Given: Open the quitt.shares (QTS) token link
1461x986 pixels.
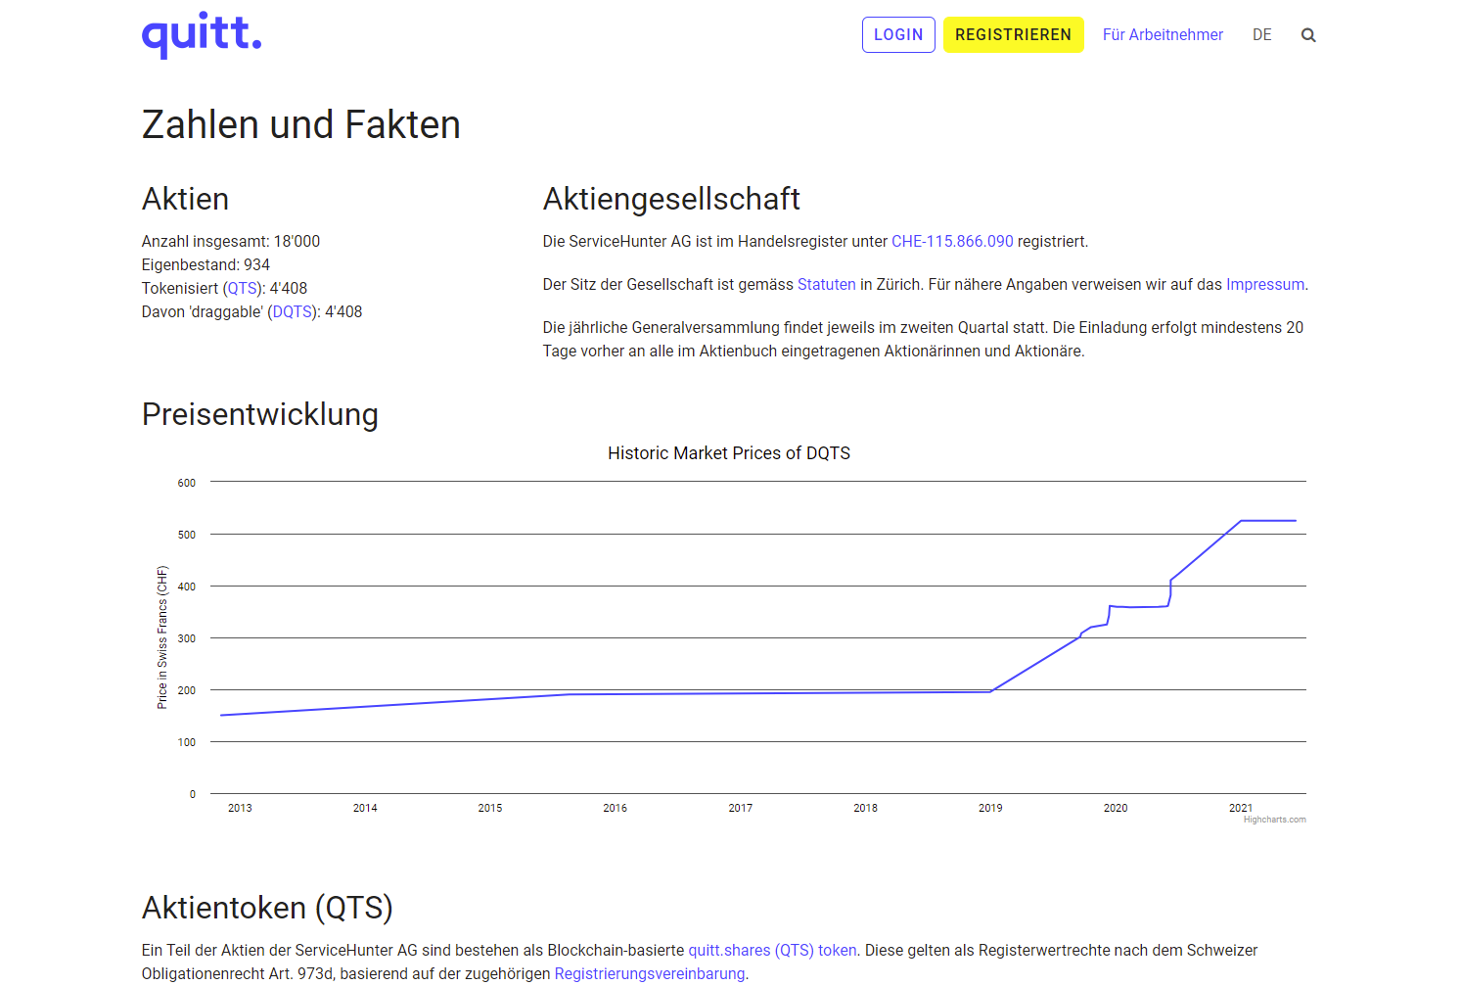Looking at the screenshot, I should click(772, 951).
